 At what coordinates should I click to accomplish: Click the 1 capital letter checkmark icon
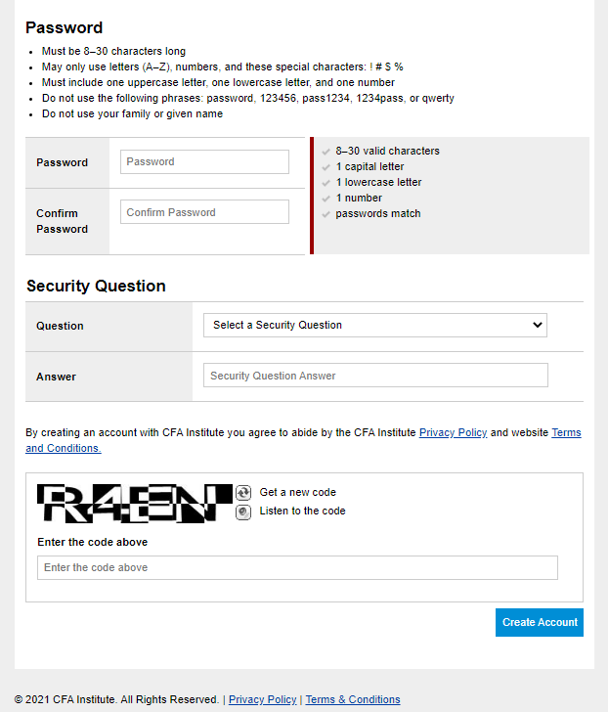[326, 167]
